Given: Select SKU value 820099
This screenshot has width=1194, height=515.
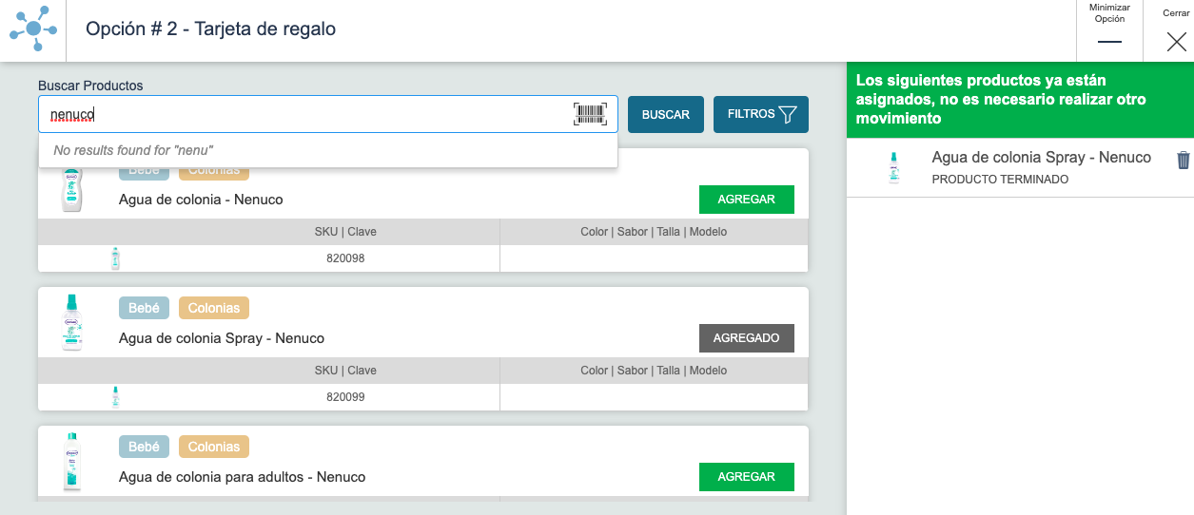Looking at the screenshot, I should coord(345,397).
